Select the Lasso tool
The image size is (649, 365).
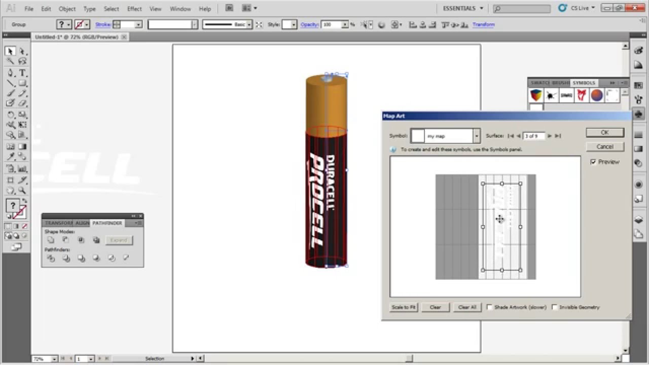point(23,62)
